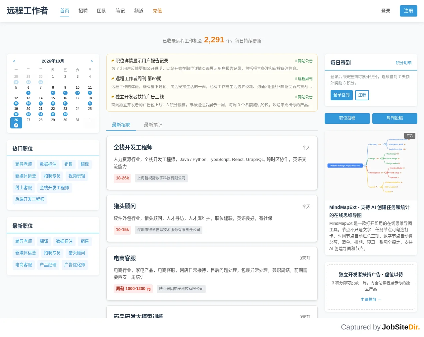Screen dimensions: 424x337
Task: Click the blue 注册 button in header
Action: point(408,11)
